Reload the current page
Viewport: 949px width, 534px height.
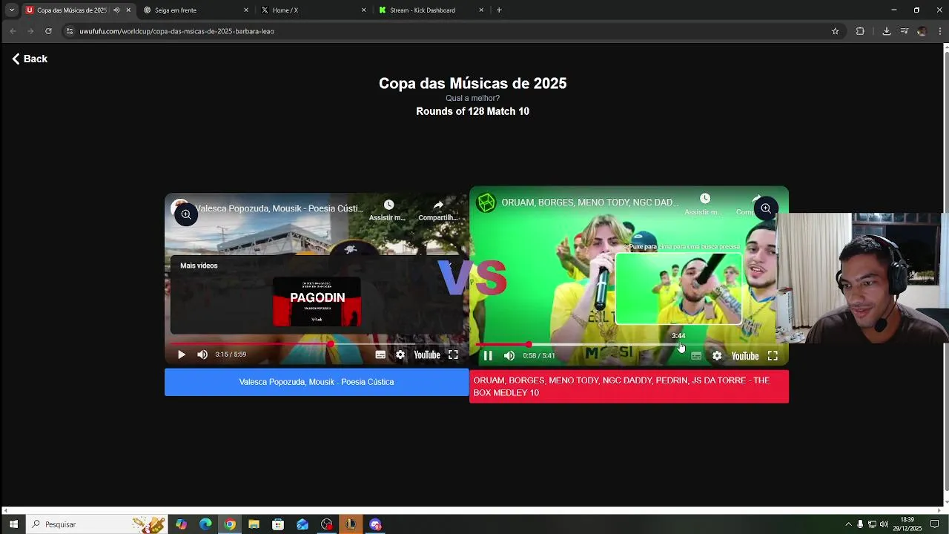click(x=48, y=31)
